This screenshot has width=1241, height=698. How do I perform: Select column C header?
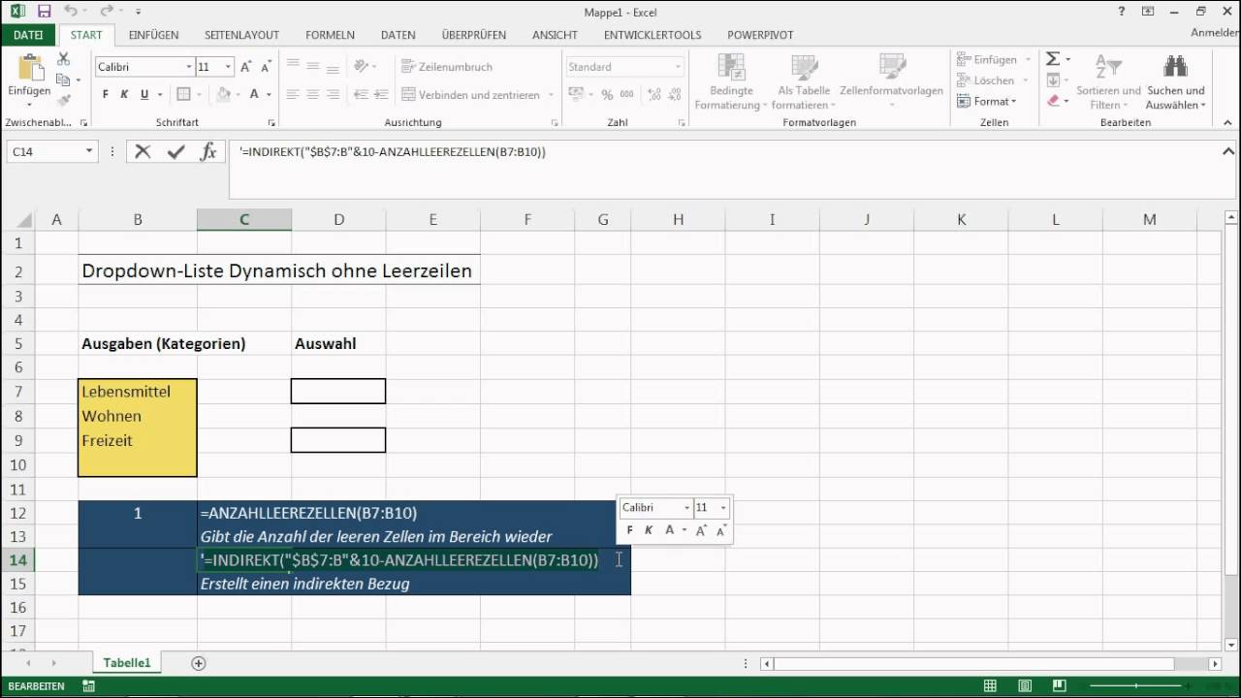[x=244, y=220]
